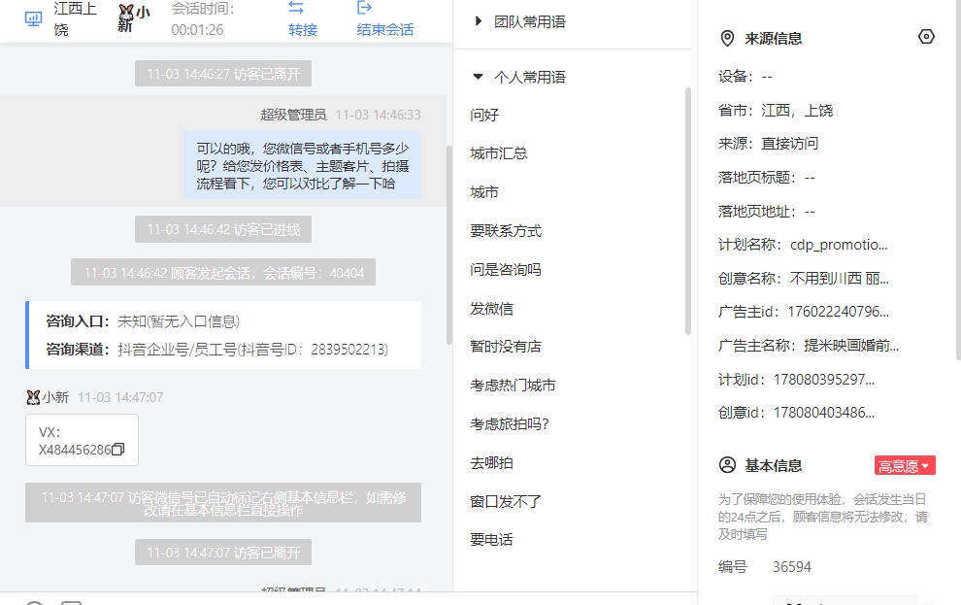
Task: Open the 高意愿 dropdown tag
Action: 905,466
